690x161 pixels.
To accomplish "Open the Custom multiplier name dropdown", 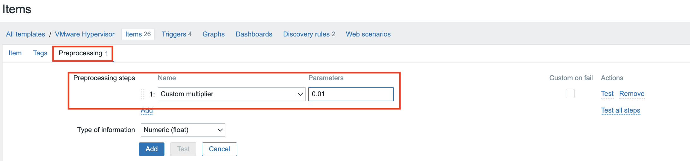I will click(x=231, y=94).
